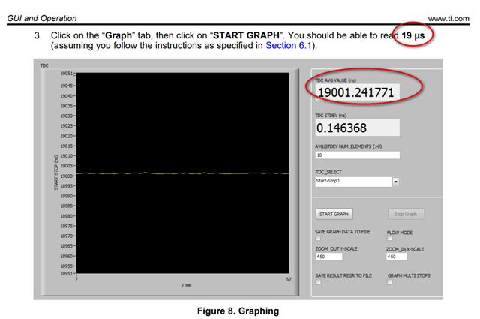480x319 pixels.
Task: Click the TDC graph title label
Action: 44,65
